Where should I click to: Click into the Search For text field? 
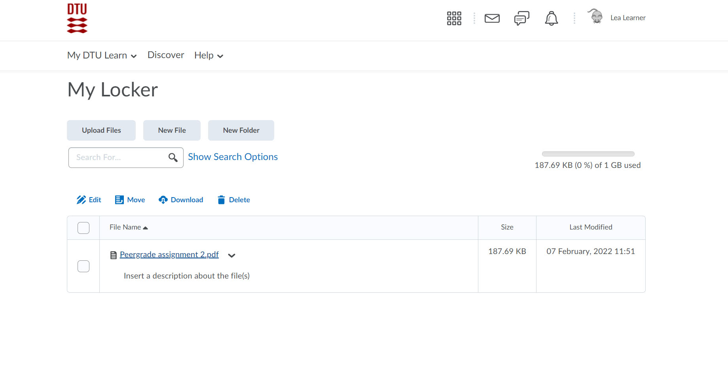pyautogui.click(x=119, y=158)
